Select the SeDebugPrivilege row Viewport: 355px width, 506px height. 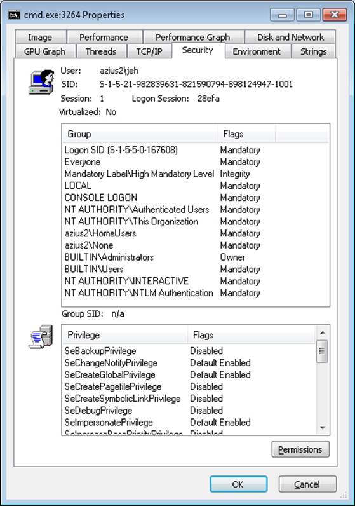(189, 411)
